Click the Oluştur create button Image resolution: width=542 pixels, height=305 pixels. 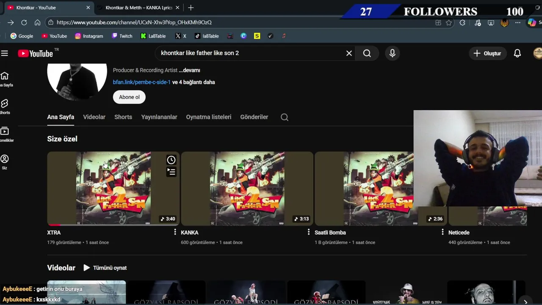[x=487, y=53]
